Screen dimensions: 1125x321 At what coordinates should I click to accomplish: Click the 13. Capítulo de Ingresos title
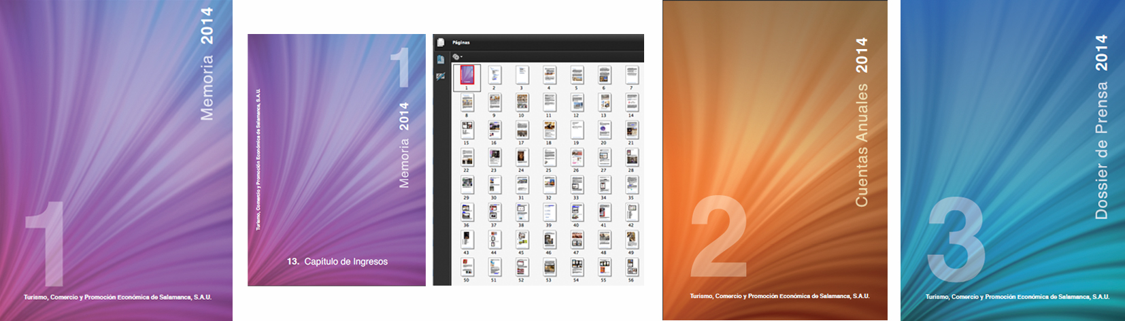pos(337,262)
